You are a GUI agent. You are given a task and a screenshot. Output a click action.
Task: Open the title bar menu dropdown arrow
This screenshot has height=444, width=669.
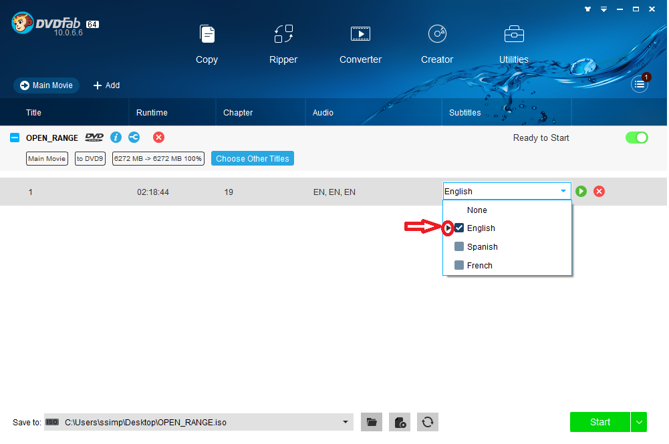pyautogui.click(x=604, y=9)
